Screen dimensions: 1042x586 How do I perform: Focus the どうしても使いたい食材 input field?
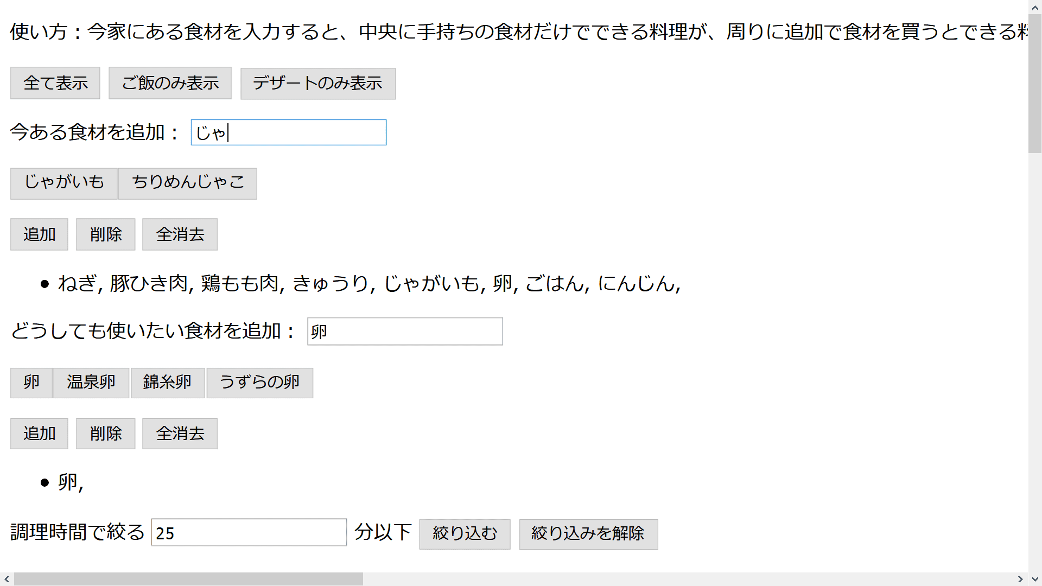(405, 332)
